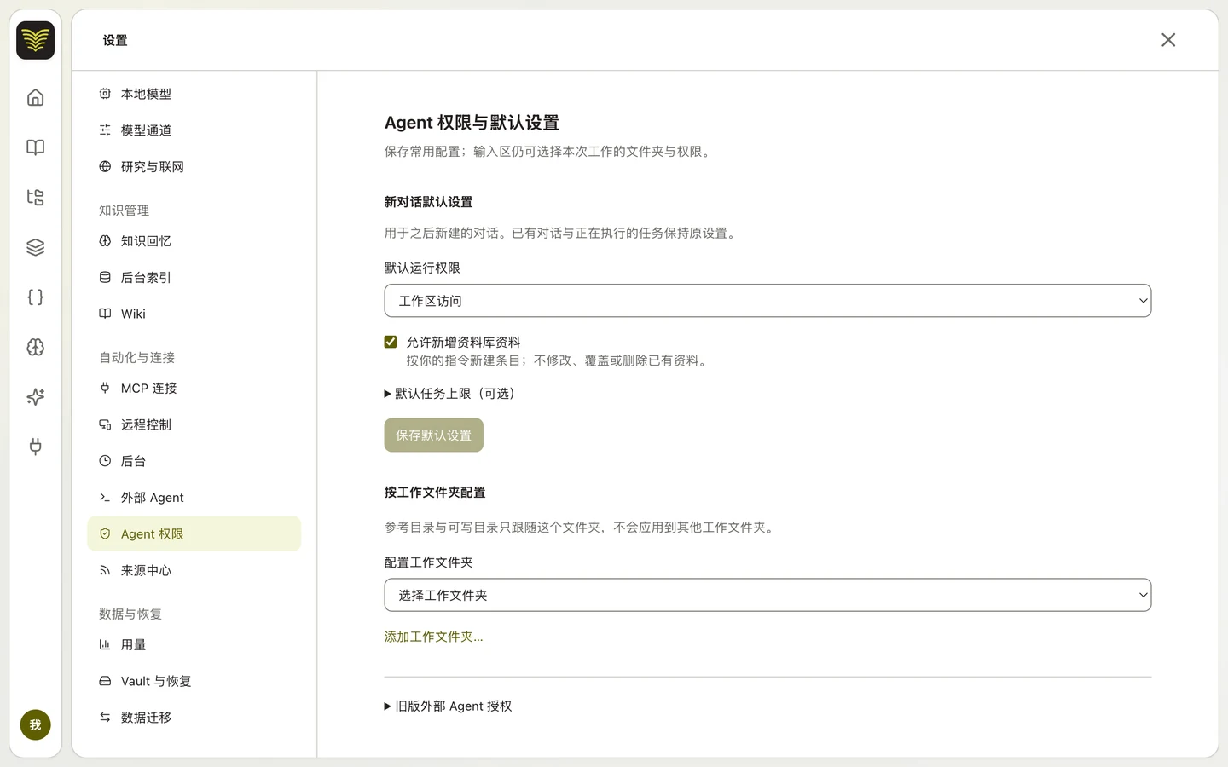Image resolution: width=1228 pixels, height=767 pixels.
Task: Select Agent 权限 in sidebar
Action: (194, 533)
